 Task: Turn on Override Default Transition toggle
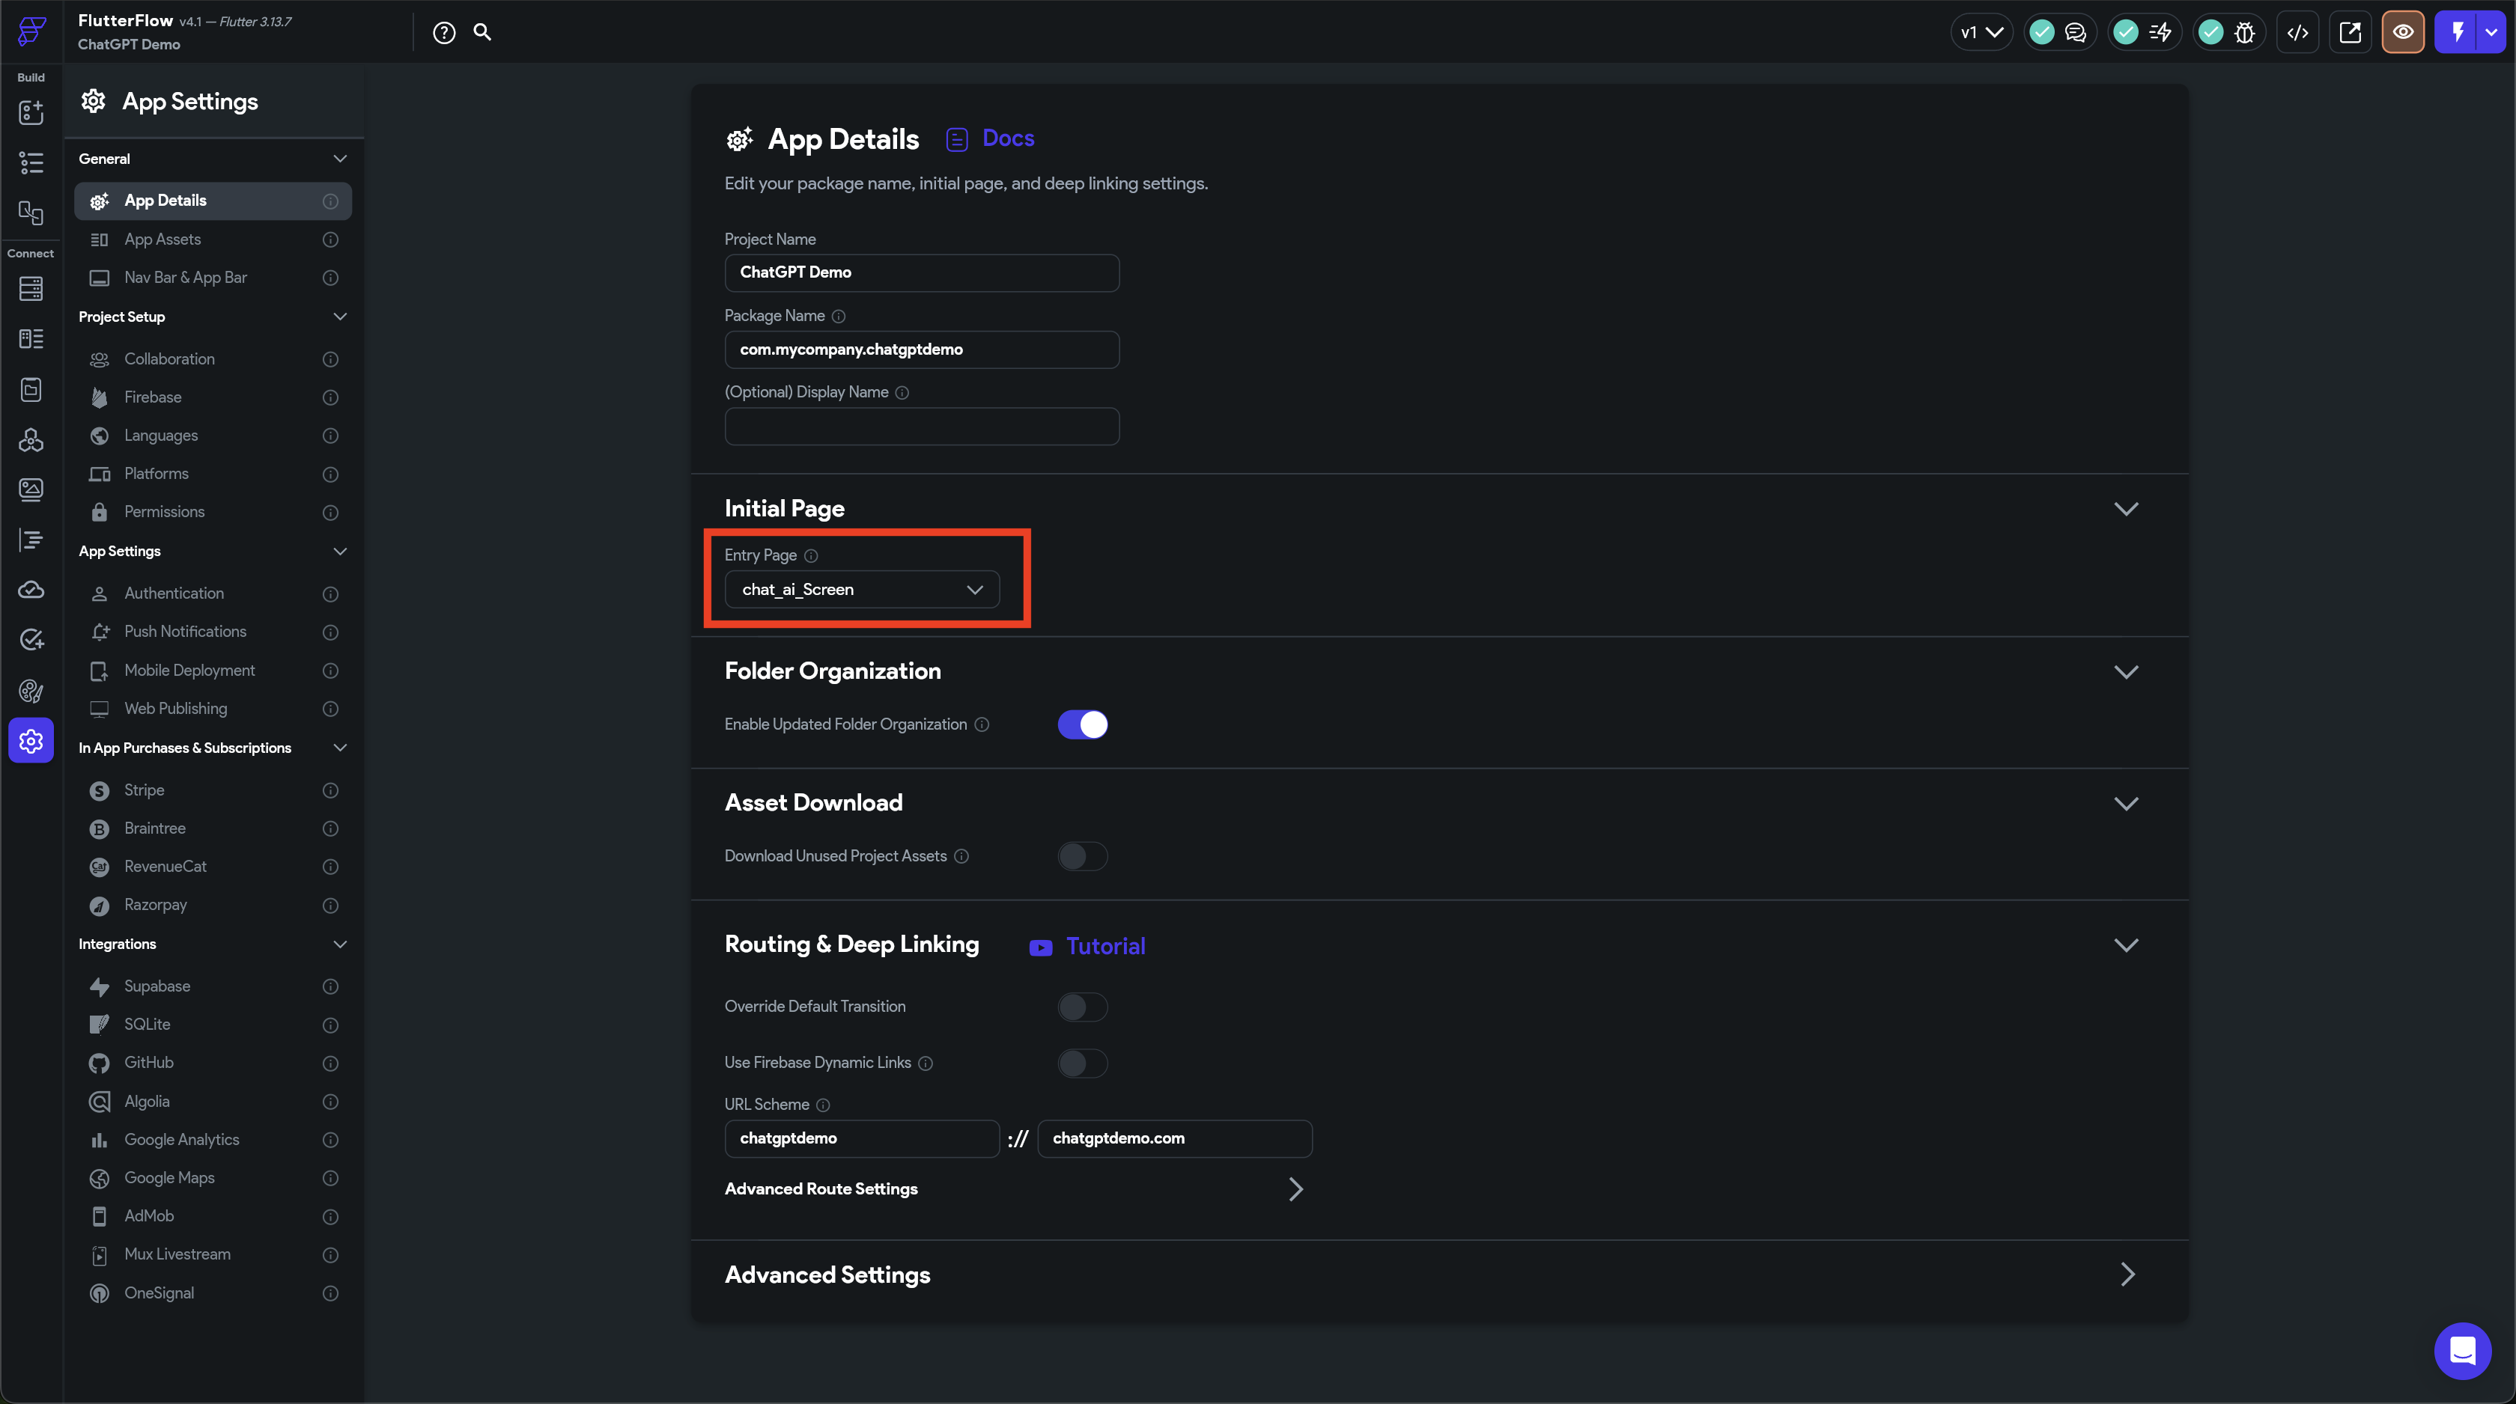1082,1007
